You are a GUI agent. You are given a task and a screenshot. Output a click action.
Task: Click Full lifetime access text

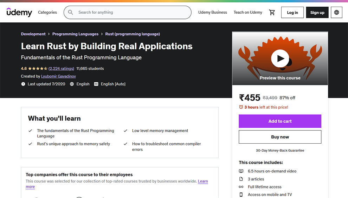(265, 187)
